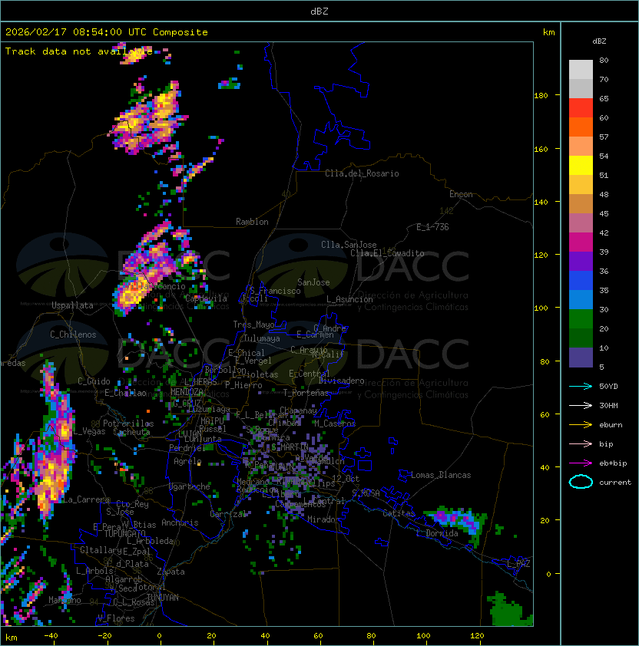Click the '180' tick on the vertical km axis

(x=541, y=96)
